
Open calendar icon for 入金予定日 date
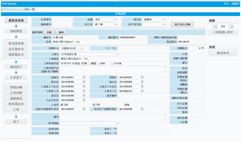84,100
